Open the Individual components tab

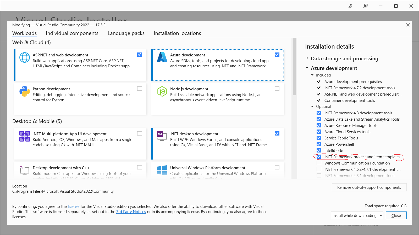point(72,33)
